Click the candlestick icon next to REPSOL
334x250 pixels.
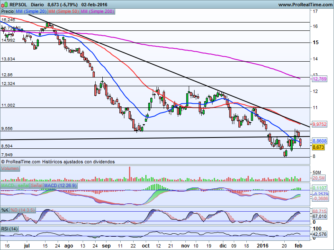[5, 5]
